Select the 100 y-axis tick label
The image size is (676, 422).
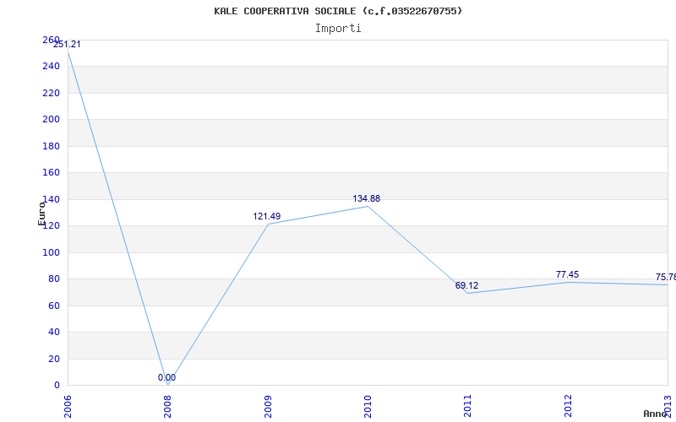(x=51, y=252)
